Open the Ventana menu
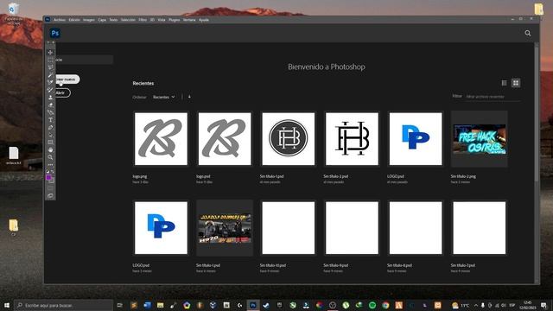The image size is (553, 311). click(189, 20)
